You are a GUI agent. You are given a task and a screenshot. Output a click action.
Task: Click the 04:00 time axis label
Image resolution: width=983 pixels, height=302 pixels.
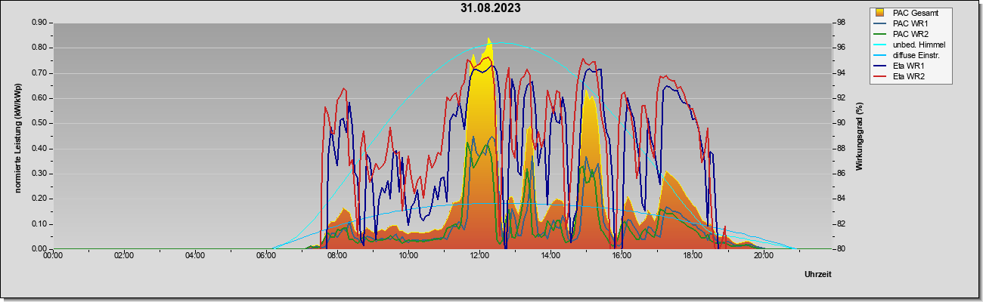[x=195, y=256]
